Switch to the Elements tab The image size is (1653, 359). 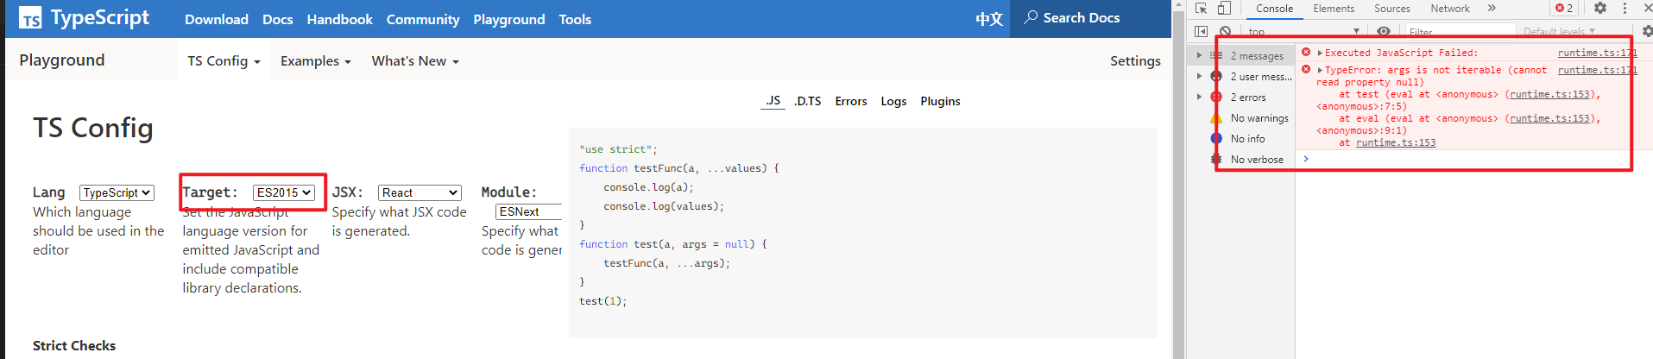pos(1334,9)
